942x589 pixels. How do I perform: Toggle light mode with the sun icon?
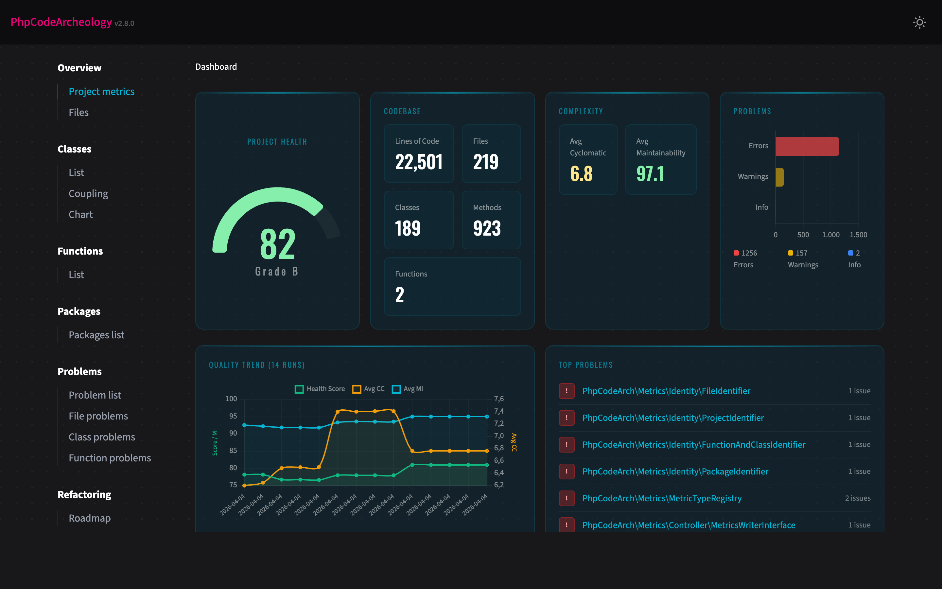pos(919,22)
